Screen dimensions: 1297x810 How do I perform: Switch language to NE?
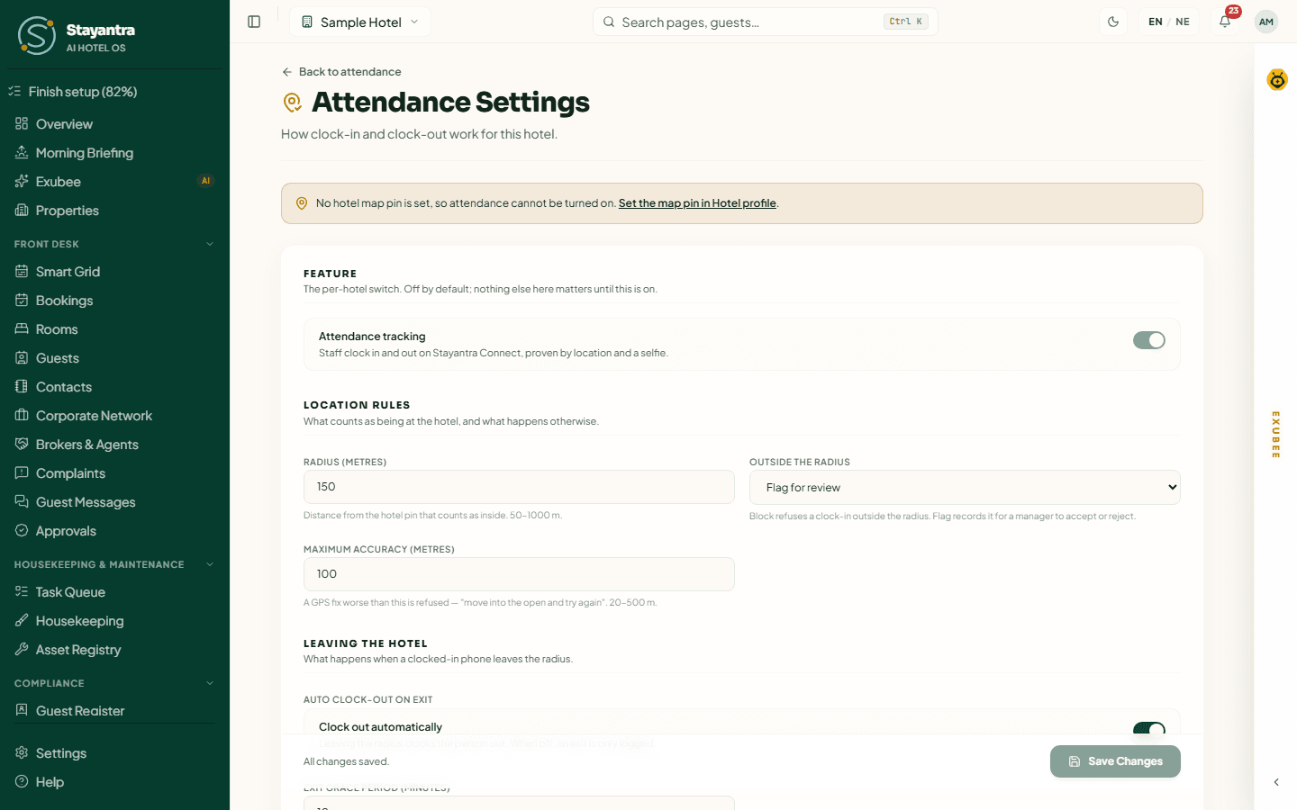[1183, 22]
